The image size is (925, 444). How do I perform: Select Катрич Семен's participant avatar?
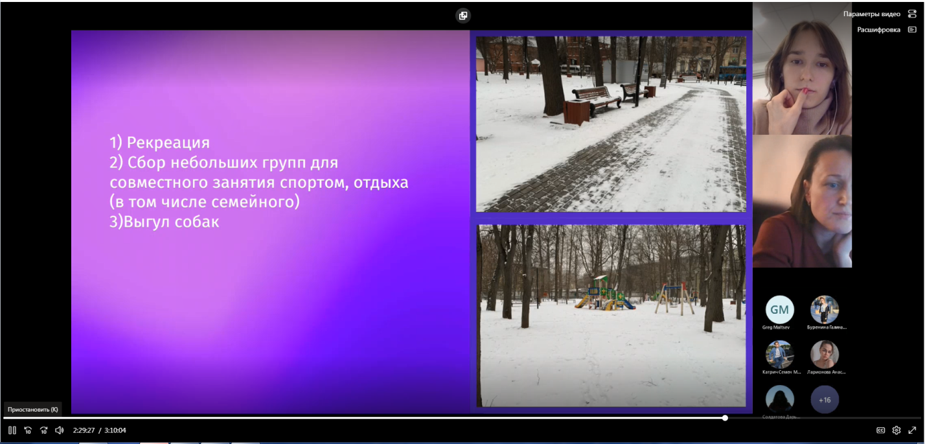pyautogui.click(x=779, y=355)
